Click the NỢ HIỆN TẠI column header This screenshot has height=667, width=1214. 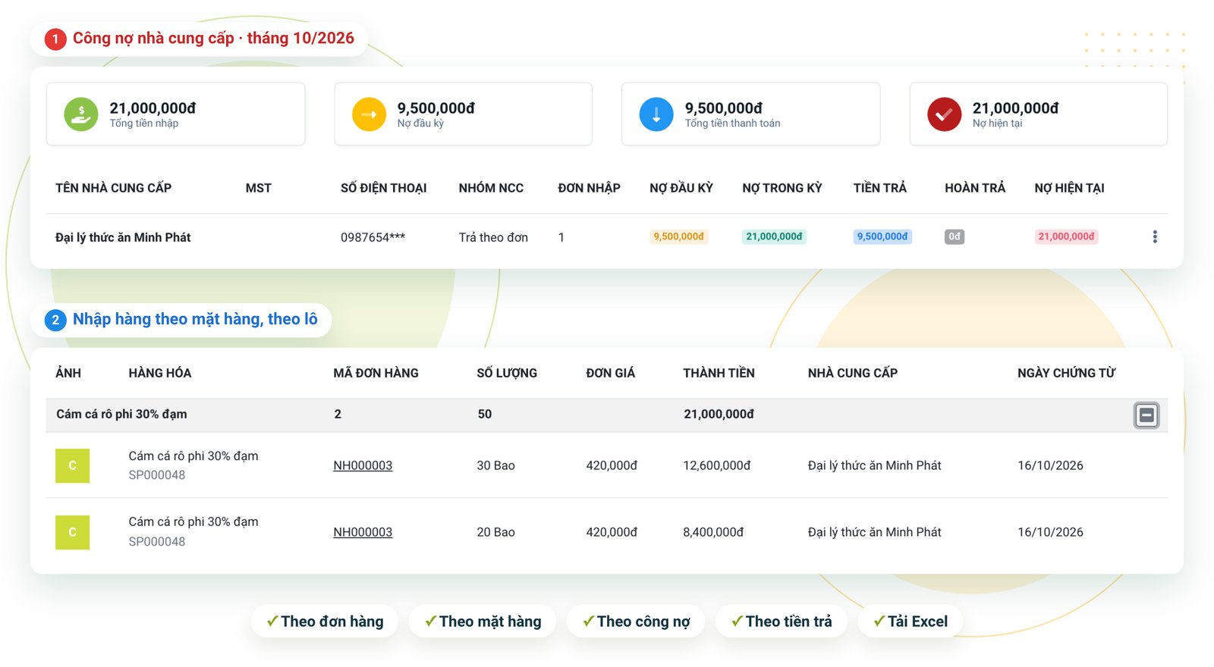tap(1069, 188)
